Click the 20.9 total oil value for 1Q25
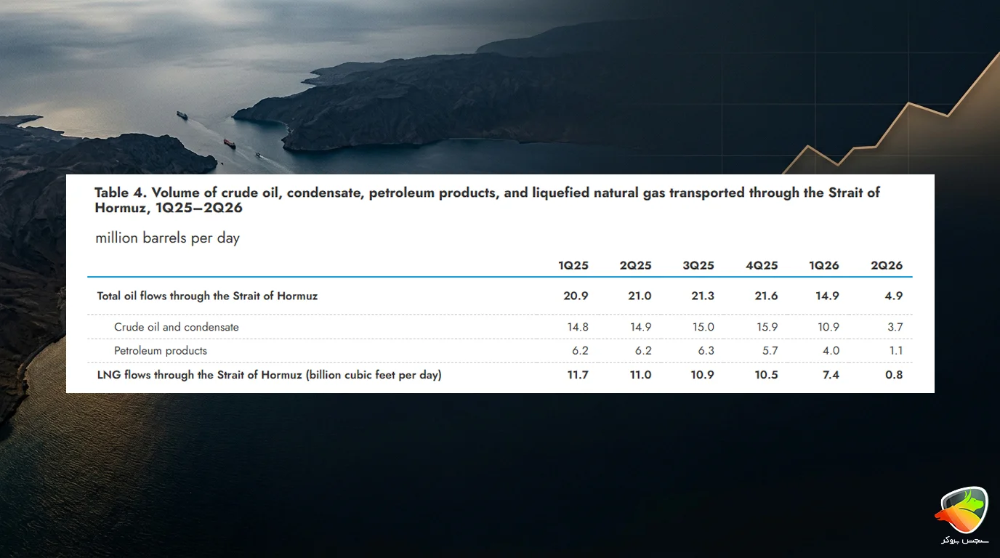 (x=577, y=296)
